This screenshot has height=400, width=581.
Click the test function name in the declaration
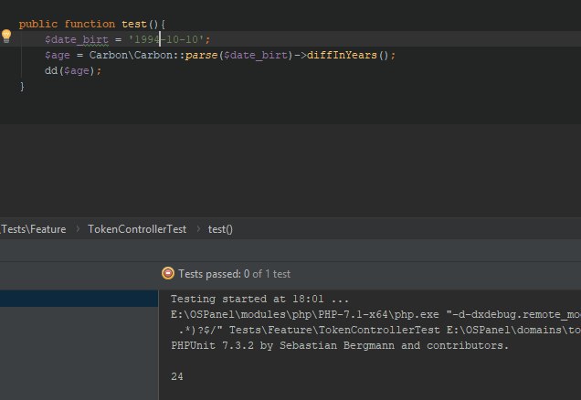point(134,24)
